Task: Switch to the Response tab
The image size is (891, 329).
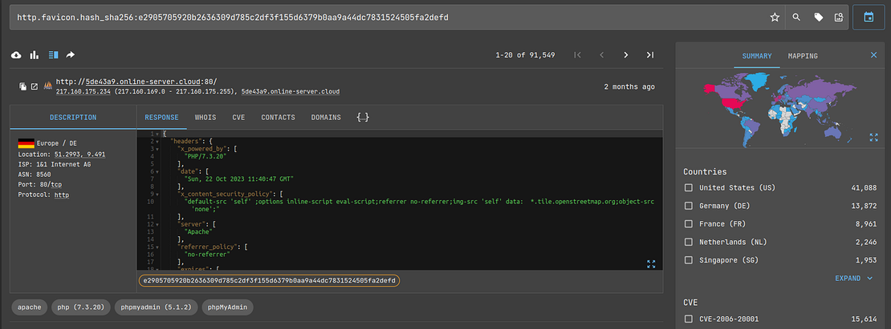Action: click(x=161, y=117)
